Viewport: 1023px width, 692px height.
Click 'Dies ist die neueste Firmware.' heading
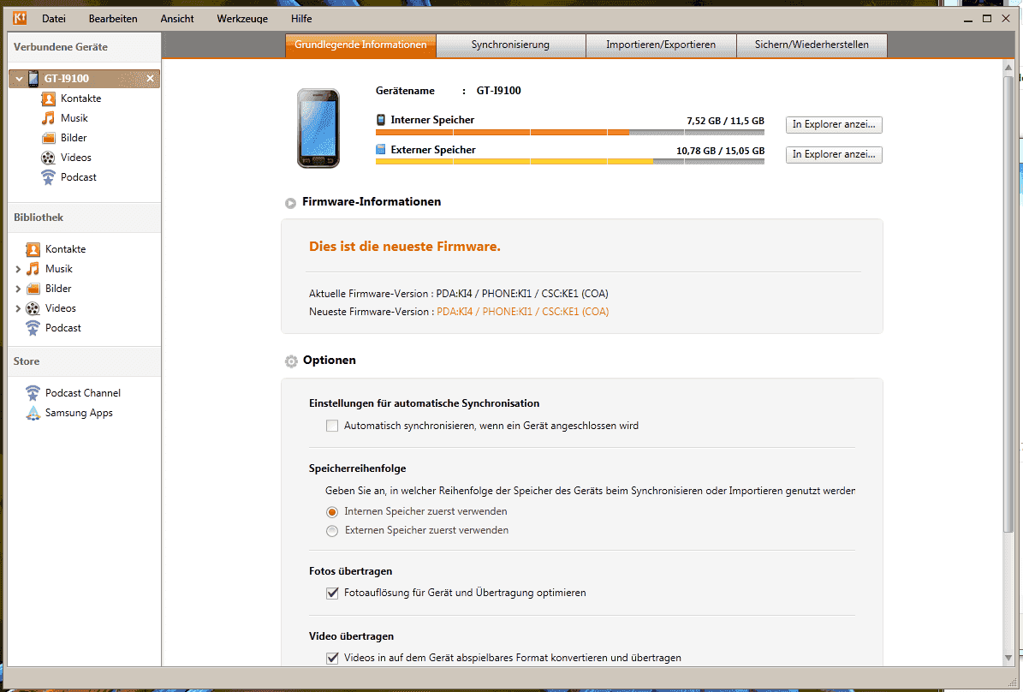[x=405, y=247]
